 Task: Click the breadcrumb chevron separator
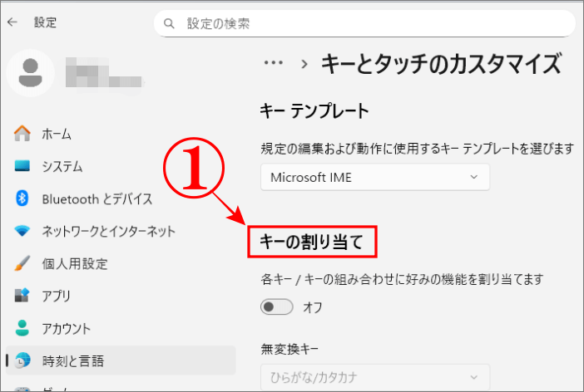click(x=304, y=64)
